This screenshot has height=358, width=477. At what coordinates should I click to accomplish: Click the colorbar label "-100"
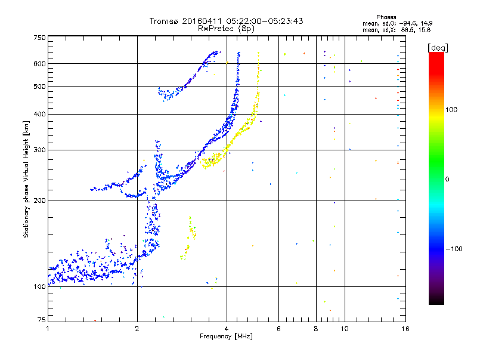tap(454, 249)
